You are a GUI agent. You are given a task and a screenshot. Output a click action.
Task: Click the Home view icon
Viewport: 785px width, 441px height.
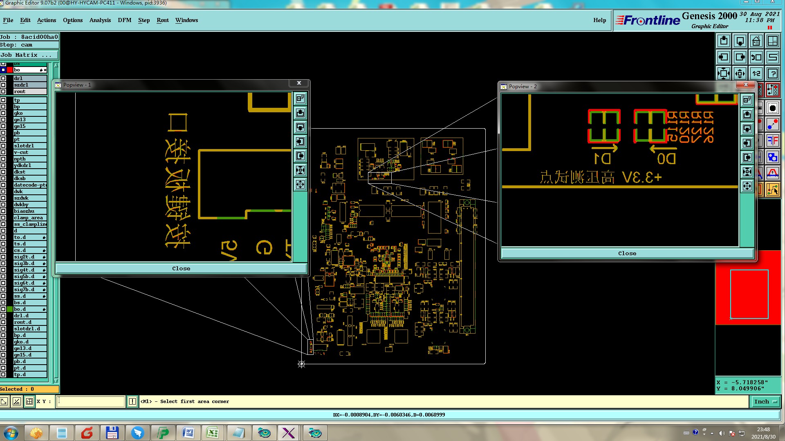point(756,41)
